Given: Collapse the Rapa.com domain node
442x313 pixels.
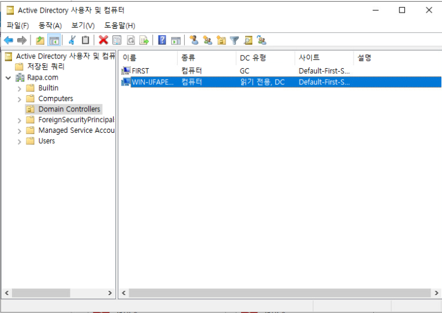Looking at the screenshot, I should click(8, 78).
